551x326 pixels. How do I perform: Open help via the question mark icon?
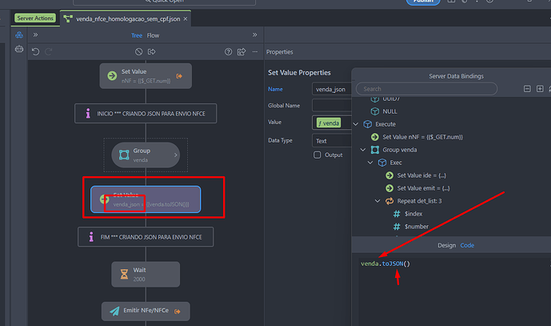pyautogui.click(x=228, y=52)
